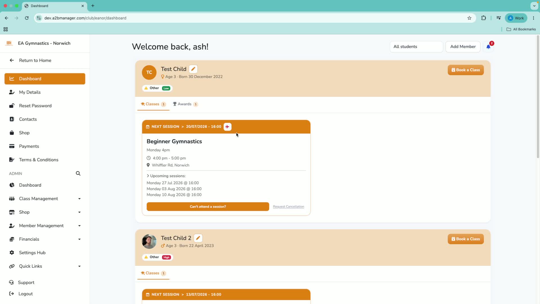The height and width of the screenshot is (304, 540).
Task: Open the Work profile menu
Action: pyautogui.click(x=516, y=18)
